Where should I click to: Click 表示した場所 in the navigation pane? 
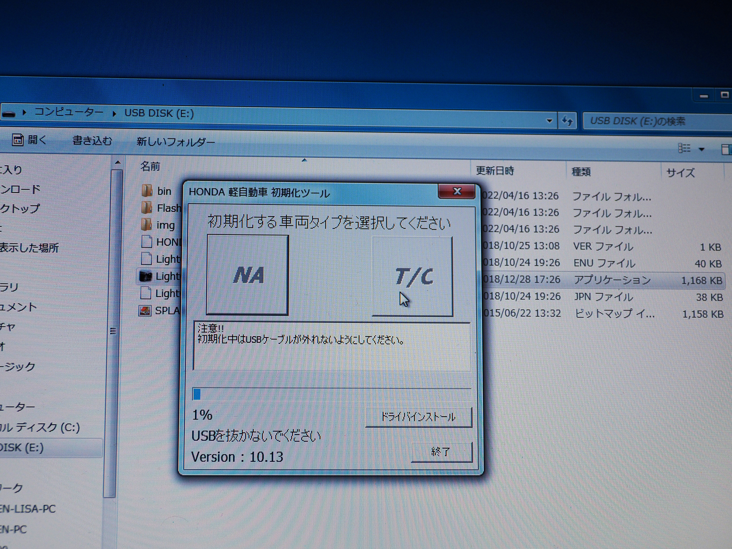29,248
